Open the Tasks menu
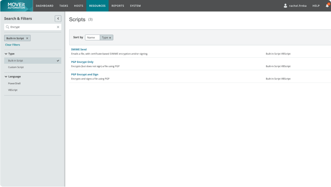 64,6
